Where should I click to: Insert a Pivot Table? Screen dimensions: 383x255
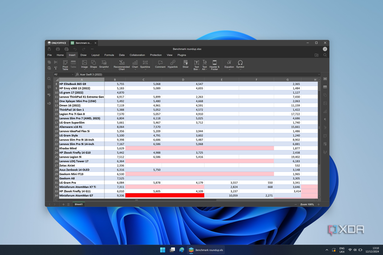click(x=65, y=65)
